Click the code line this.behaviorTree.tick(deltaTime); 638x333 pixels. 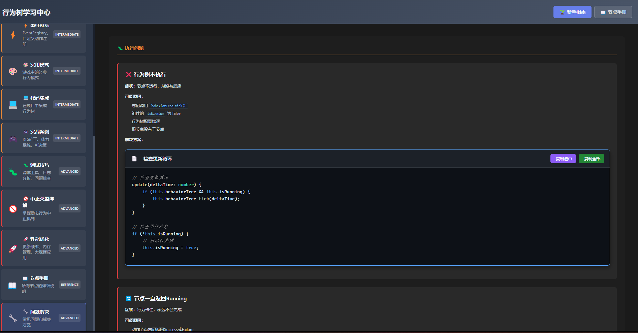coord(196,199)
